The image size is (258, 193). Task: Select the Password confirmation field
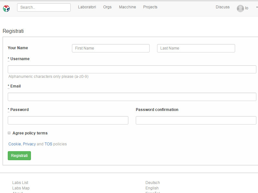click(196, 120)
